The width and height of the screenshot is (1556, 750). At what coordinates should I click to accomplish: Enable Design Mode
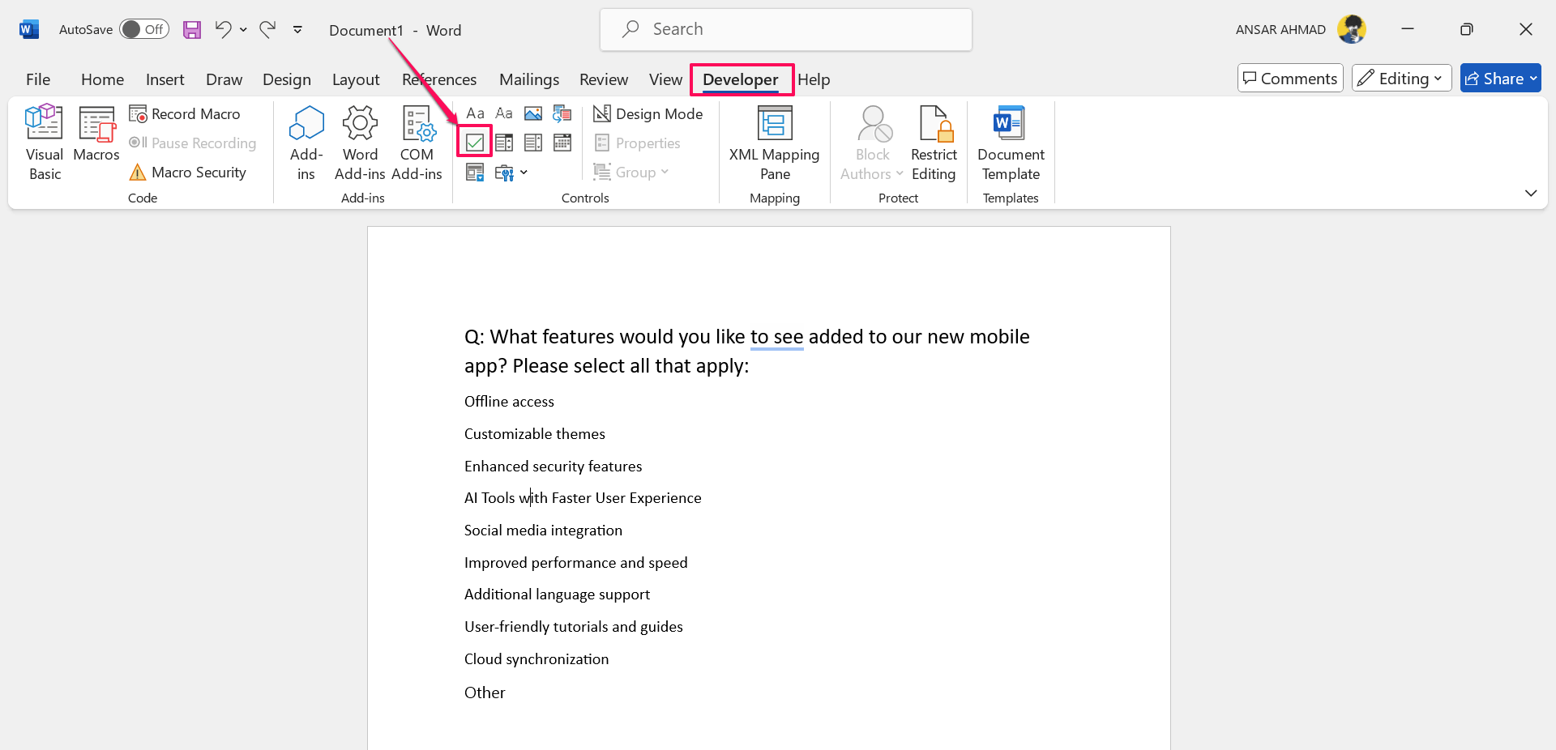[x=648, y=114]
